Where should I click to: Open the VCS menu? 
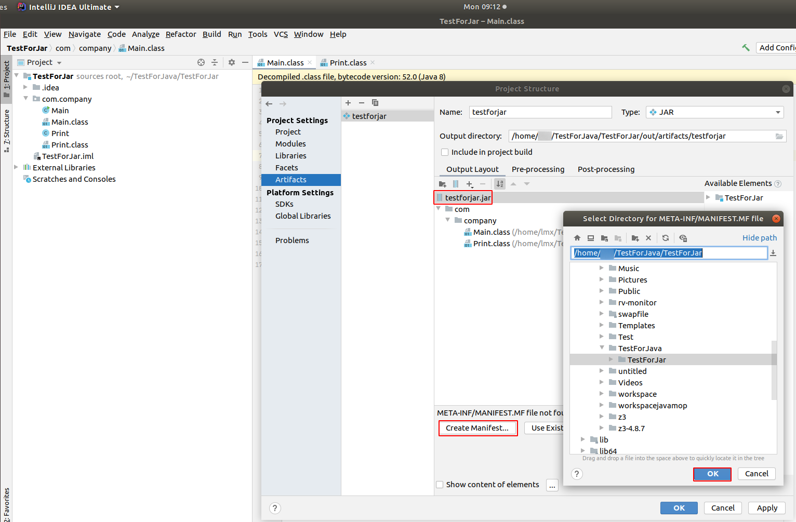tap(281, 34)
